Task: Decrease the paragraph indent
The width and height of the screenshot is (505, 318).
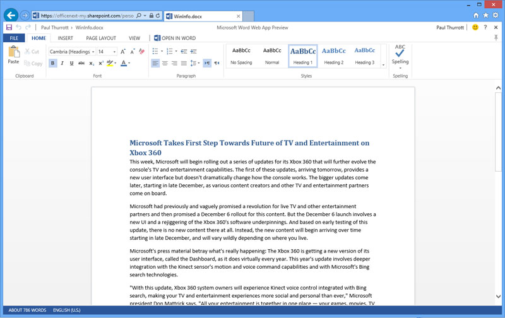Action: tap(184, 52)
